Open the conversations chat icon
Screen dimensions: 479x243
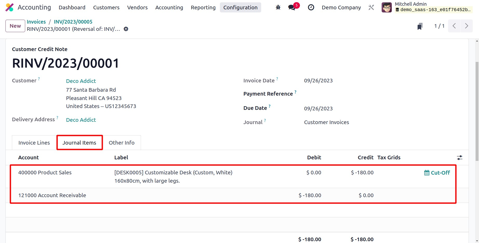pos(292,8)
